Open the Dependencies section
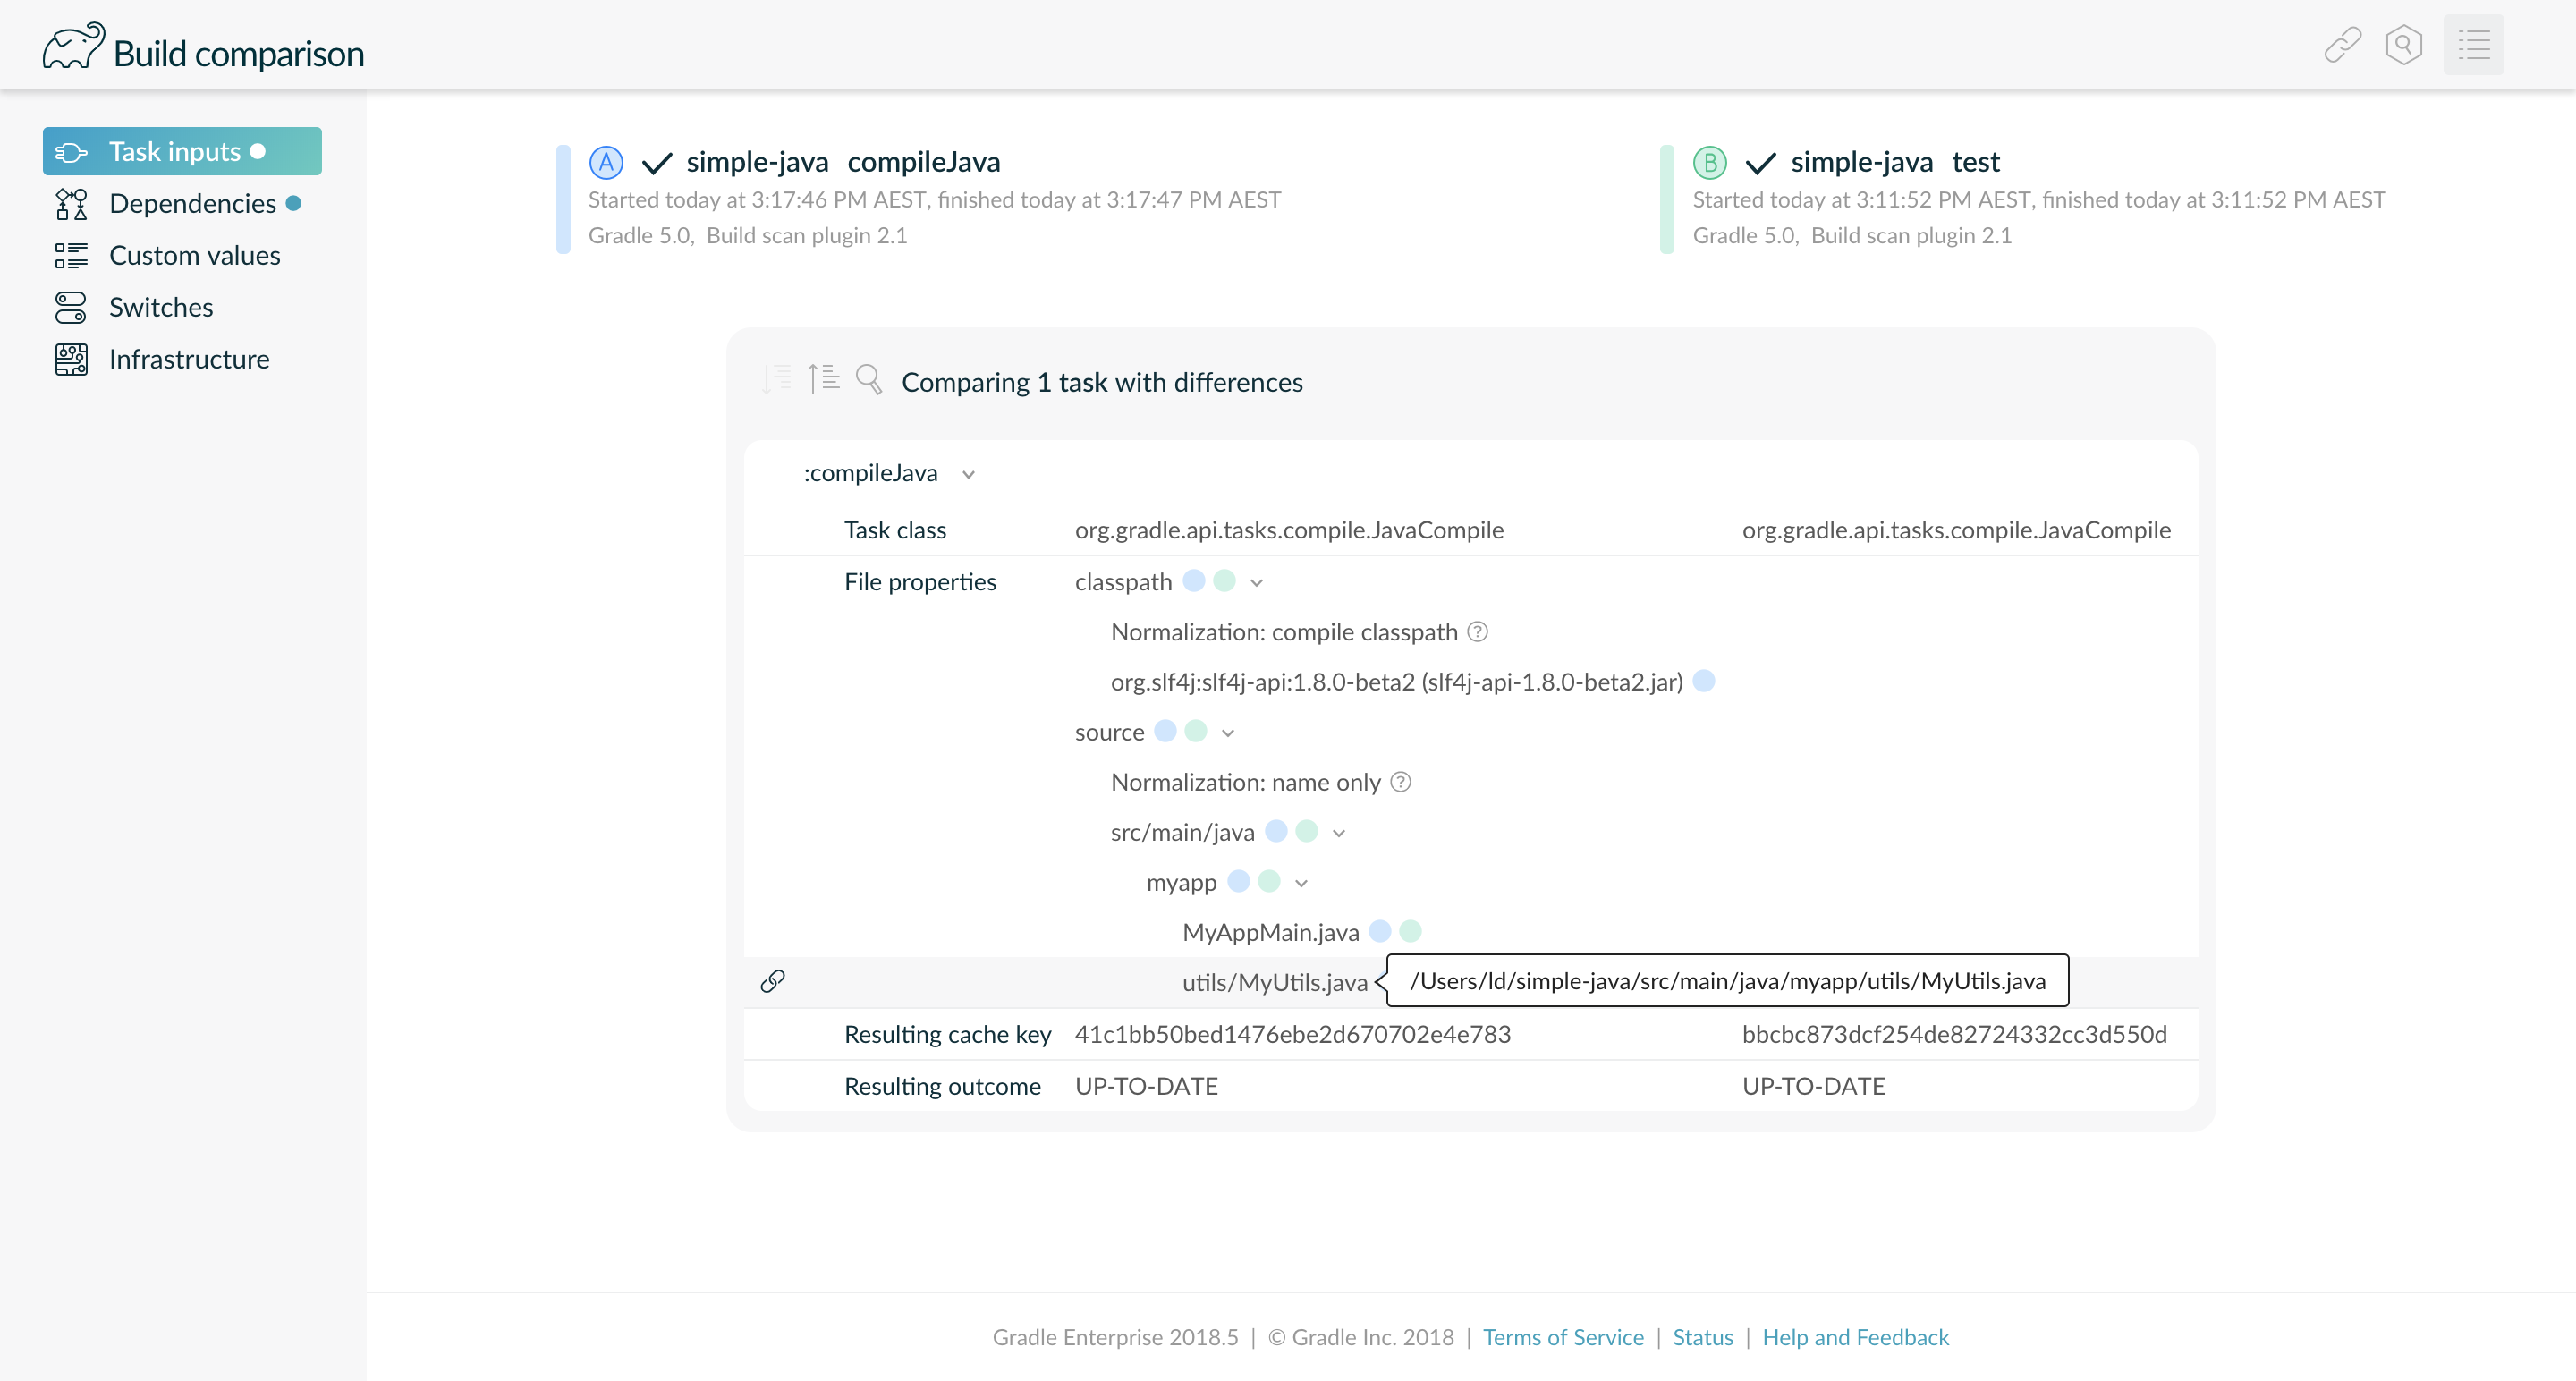This screenshot has width=2576, height=1381. click(192, 204)
